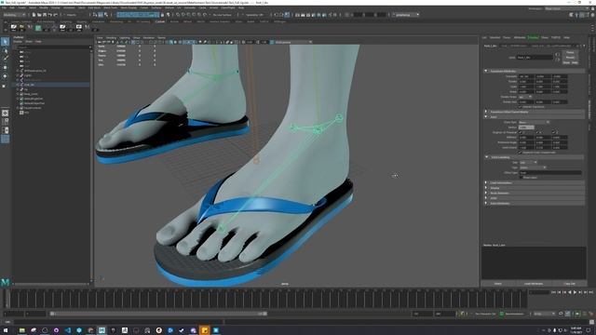Open the joint label Side dropdown
Viewport: 596px width, 335px height.
click(528, 162)
